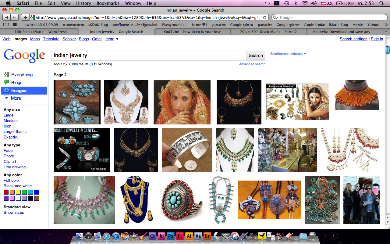Screen dimensions: 390x244
Task: Open the Bookmarks menu
Action: tap(108, 3)
